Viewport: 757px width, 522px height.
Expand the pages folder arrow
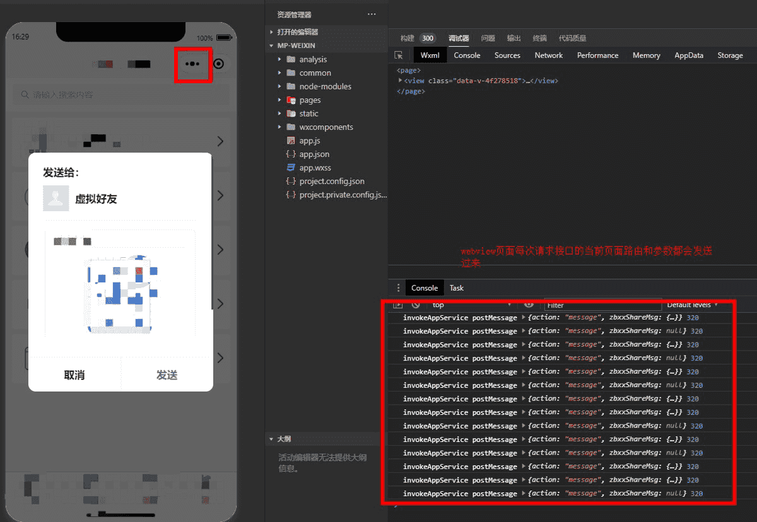coord(279,100)
